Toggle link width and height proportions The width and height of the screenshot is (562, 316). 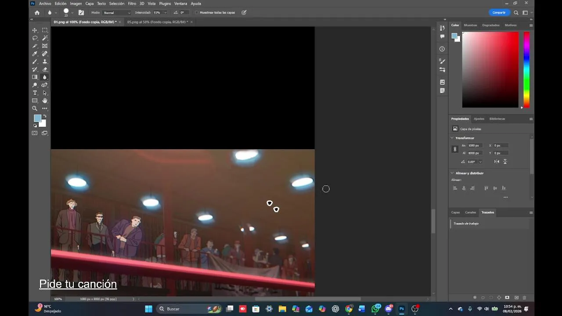click(455, 149)
